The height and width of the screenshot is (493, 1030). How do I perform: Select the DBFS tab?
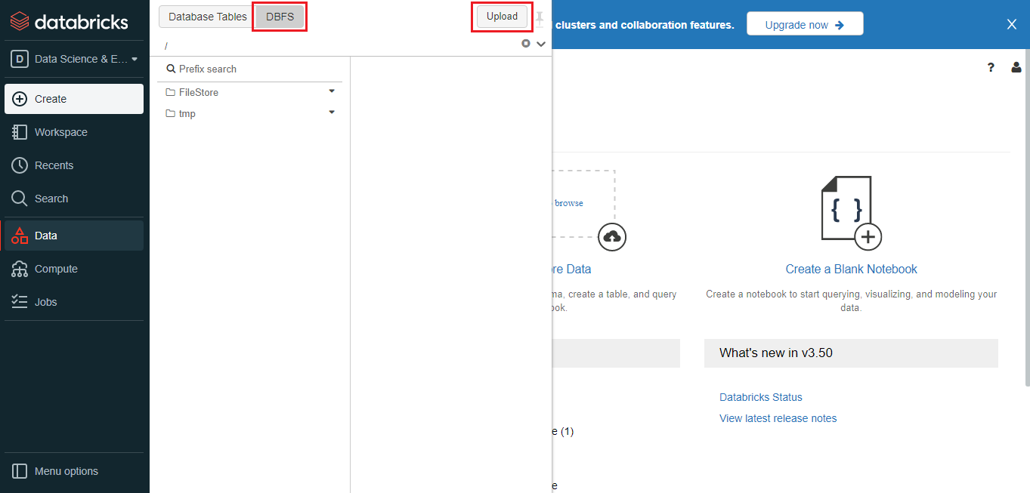(280, 17)
